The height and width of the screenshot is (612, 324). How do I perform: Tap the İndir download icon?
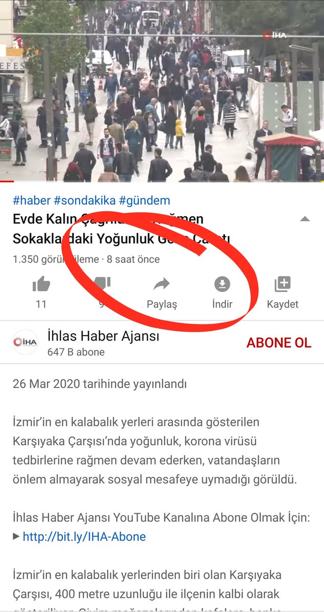pos(222,284)
